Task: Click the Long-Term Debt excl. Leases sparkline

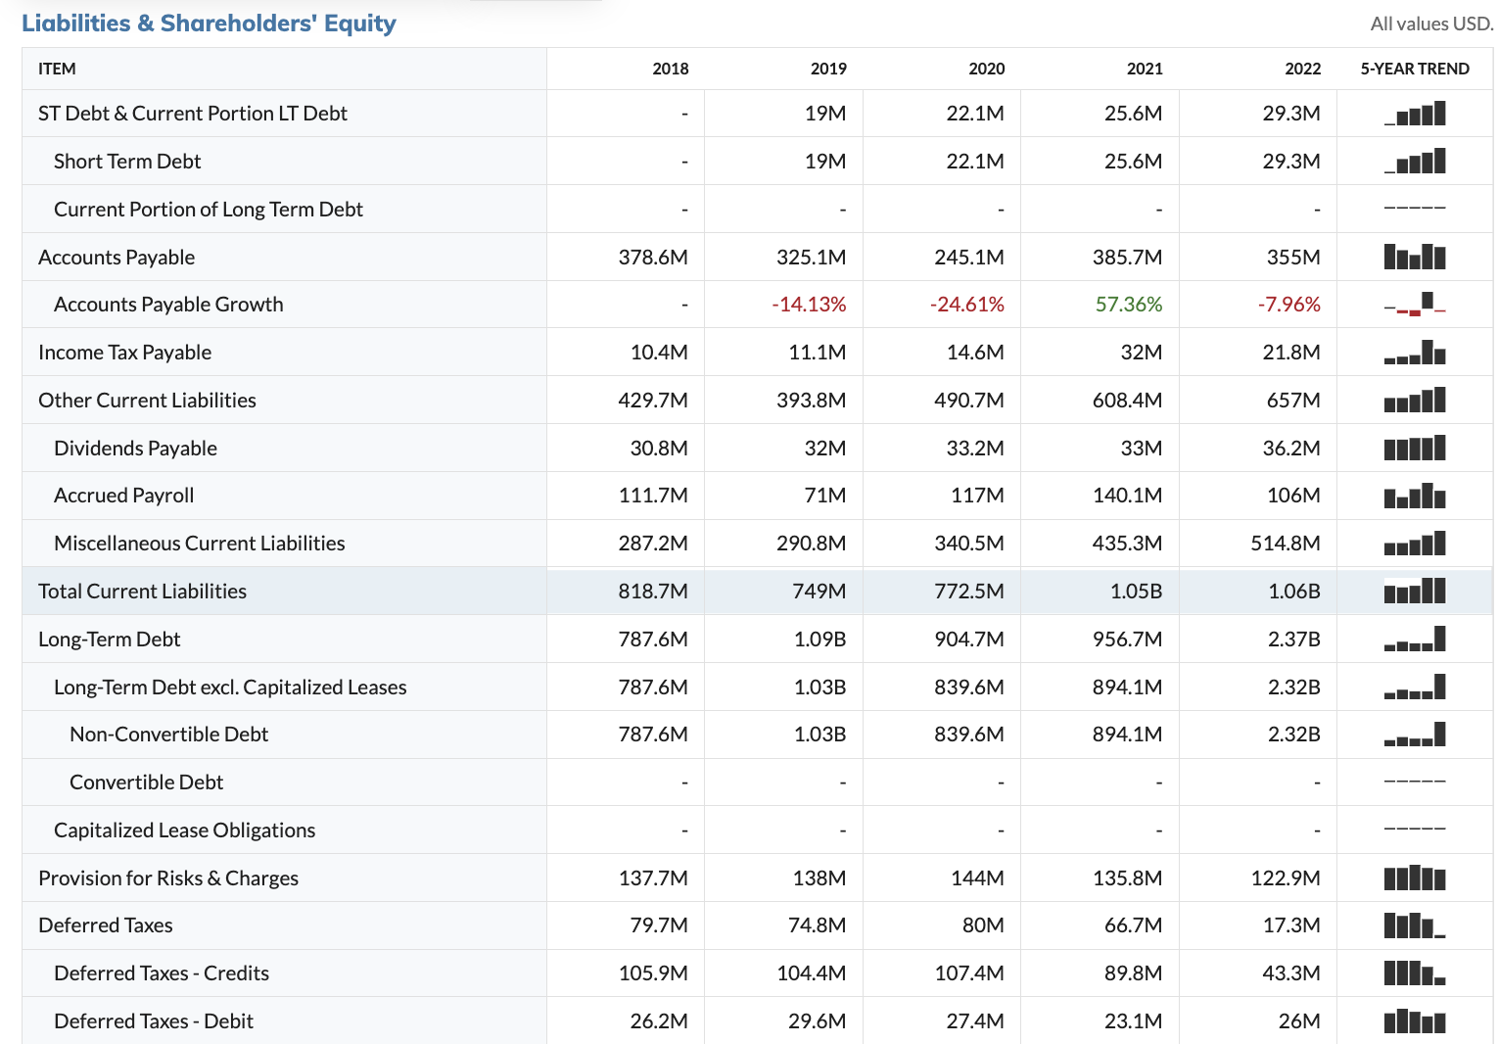Action: 1415,687
